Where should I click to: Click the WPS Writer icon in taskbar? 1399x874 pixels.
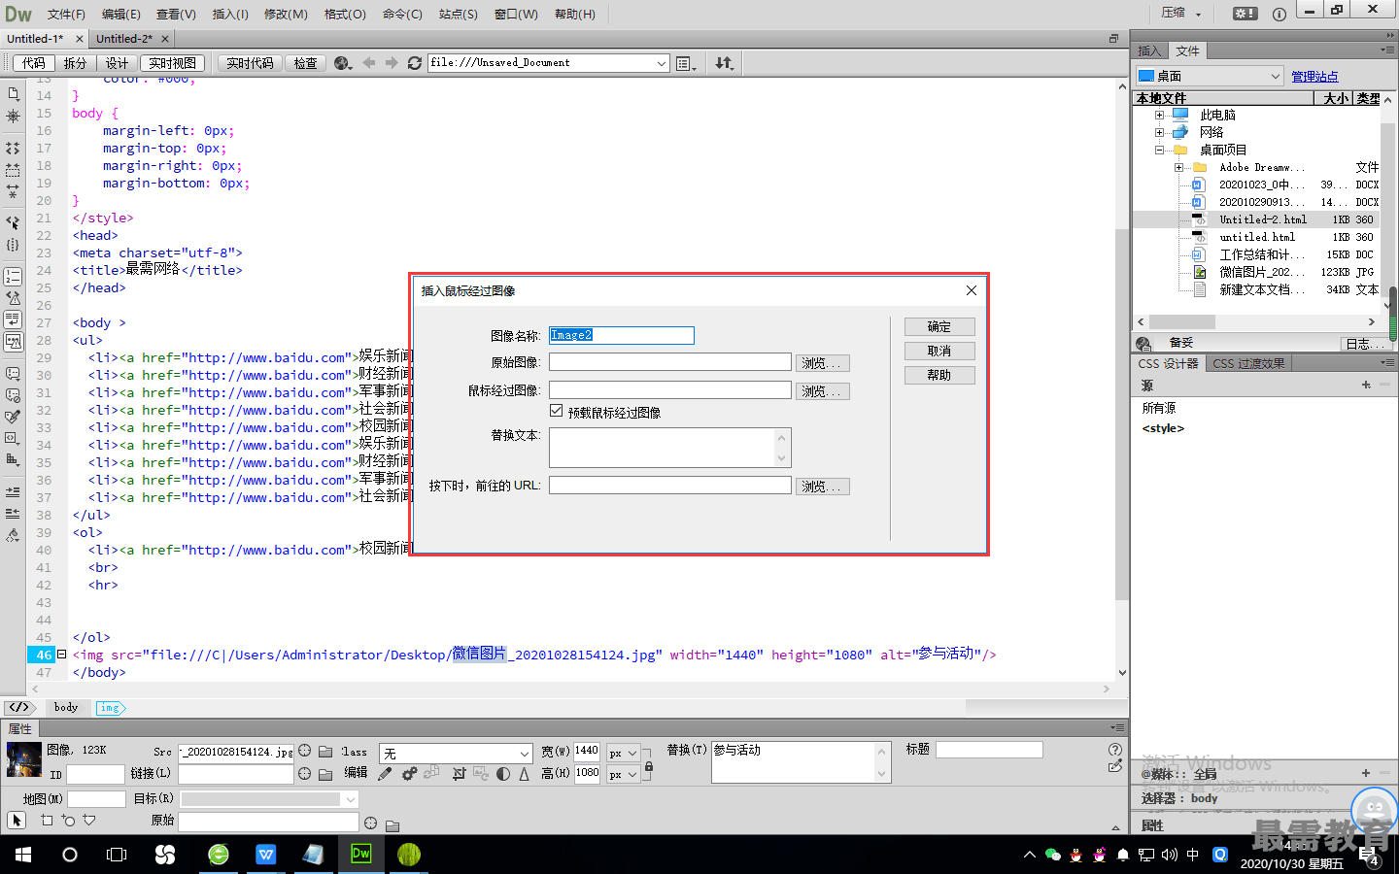point(266,855)
